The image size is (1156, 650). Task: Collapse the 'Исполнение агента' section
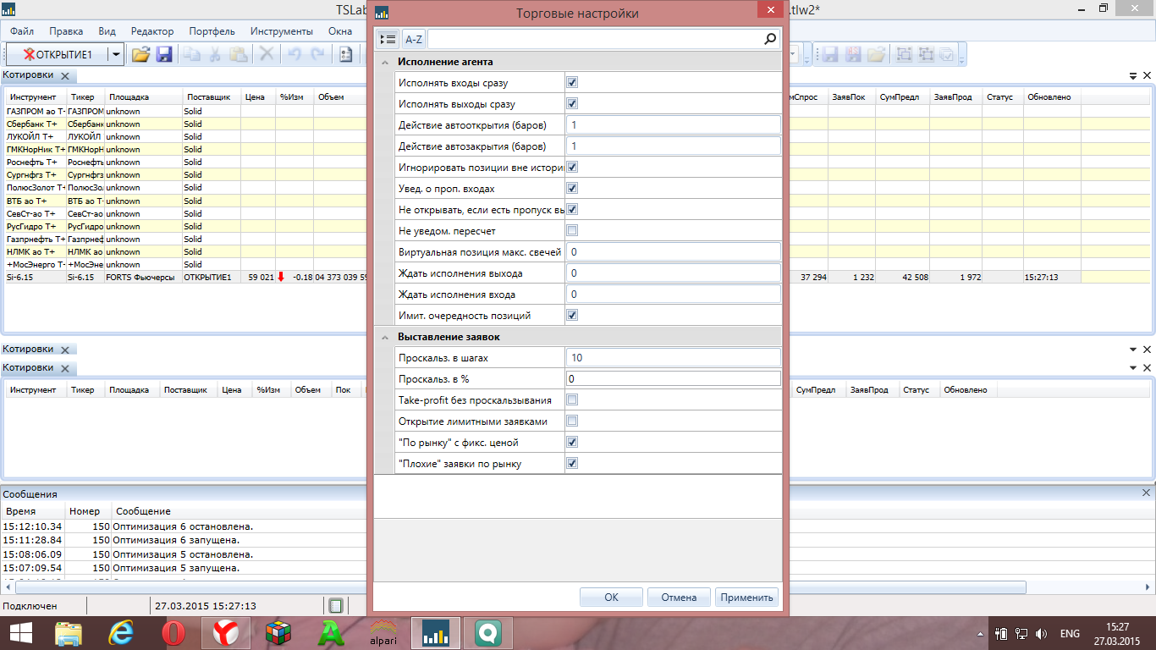point(385,62)
